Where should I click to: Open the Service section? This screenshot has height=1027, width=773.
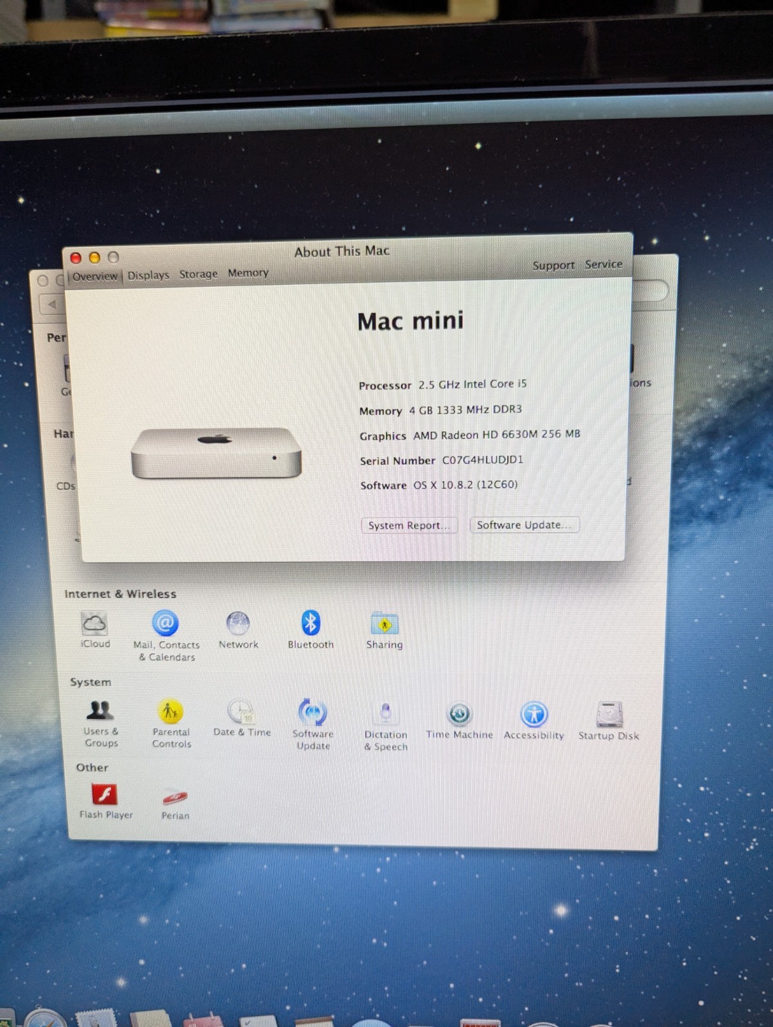click(x=604, y=264)
